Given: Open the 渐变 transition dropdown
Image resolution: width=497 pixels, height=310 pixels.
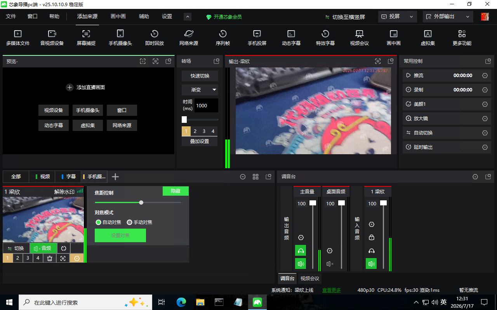Looking at the screenshot, I should click(200, 90).
